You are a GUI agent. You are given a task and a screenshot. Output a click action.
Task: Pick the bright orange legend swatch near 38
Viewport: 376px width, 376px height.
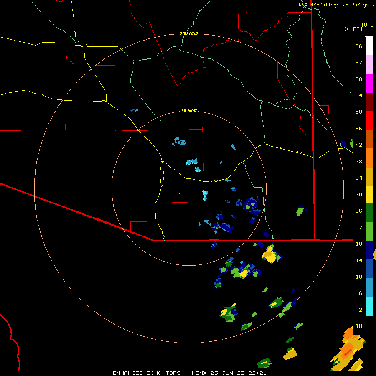click(369, 158)
